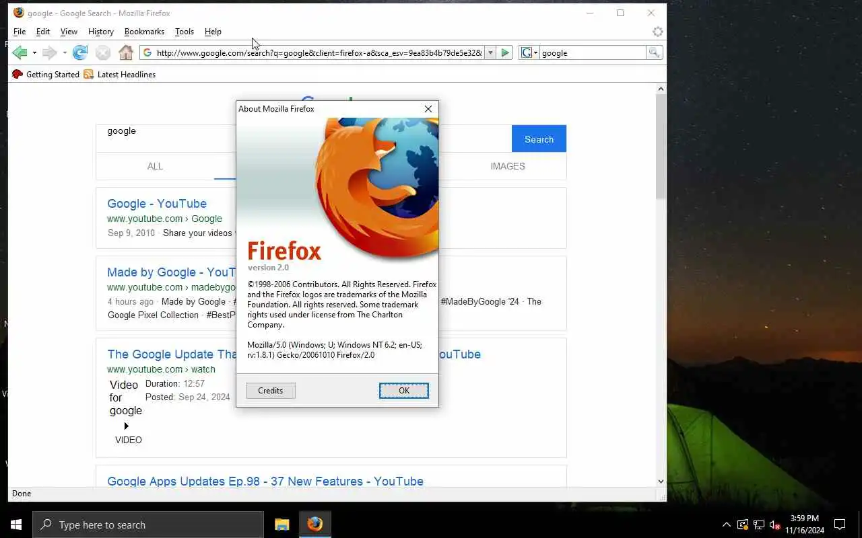Click the page vertical scrollbar thumb

point(661,146)
